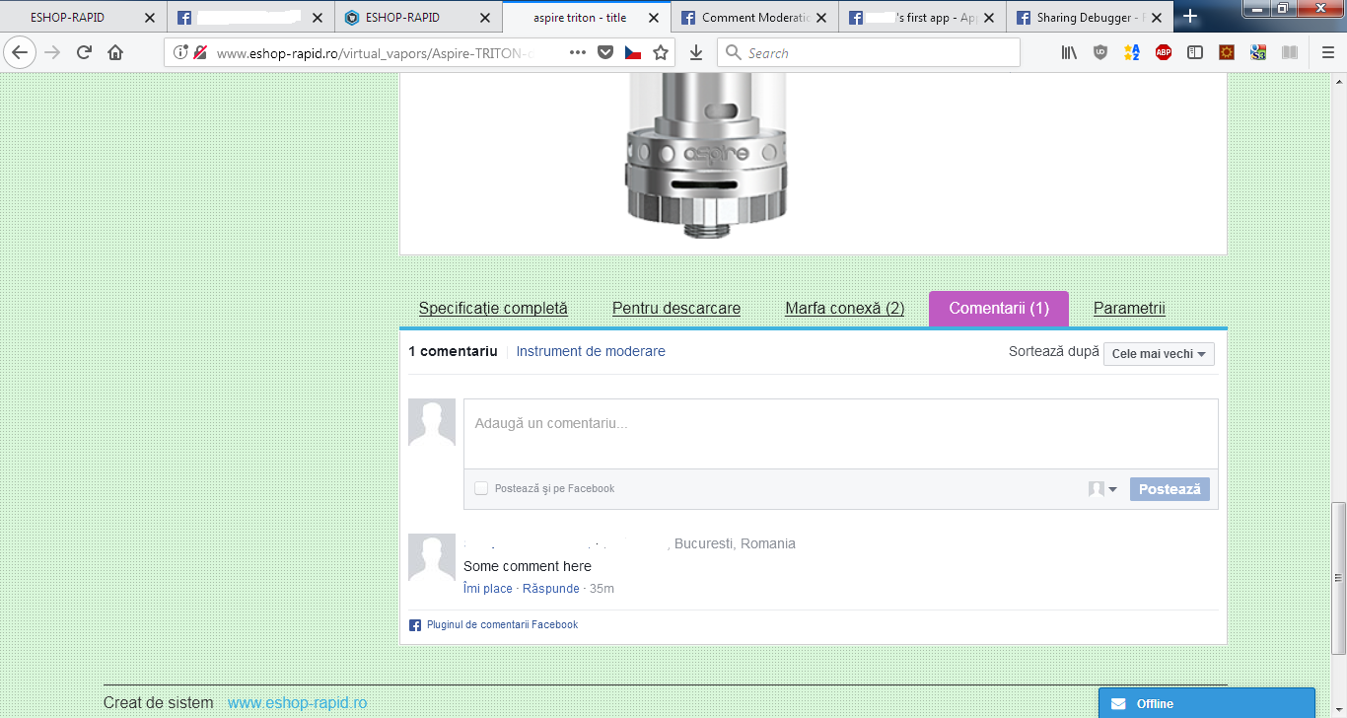1347x718 pixels.
Task: Open the Parametrii tab
Action: point(1129,308)
